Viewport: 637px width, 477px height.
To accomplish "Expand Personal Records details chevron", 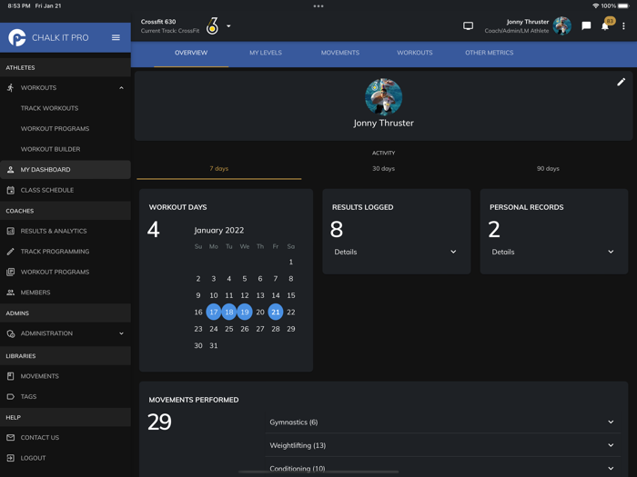I will (x=611, y=252).
